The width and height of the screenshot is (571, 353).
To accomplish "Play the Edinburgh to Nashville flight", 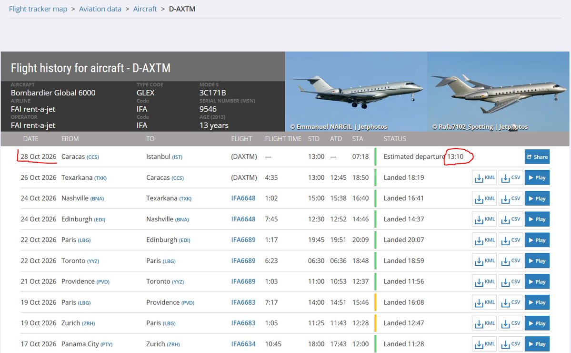I will 537,219.
